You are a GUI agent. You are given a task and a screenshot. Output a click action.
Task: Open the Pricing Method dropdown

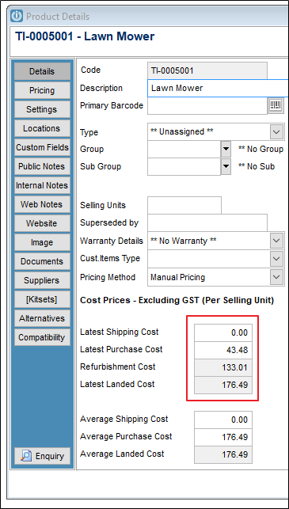pos(276,277)
